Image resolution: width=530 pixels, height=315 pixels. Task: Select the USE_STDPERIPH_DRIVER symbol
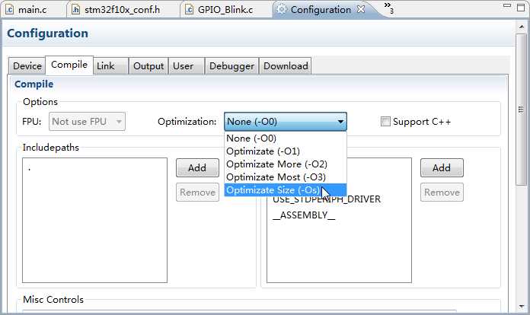point(327,199)
